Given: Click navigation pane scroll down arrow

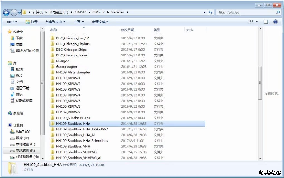Looking at the screenshot, I should 43,159.
